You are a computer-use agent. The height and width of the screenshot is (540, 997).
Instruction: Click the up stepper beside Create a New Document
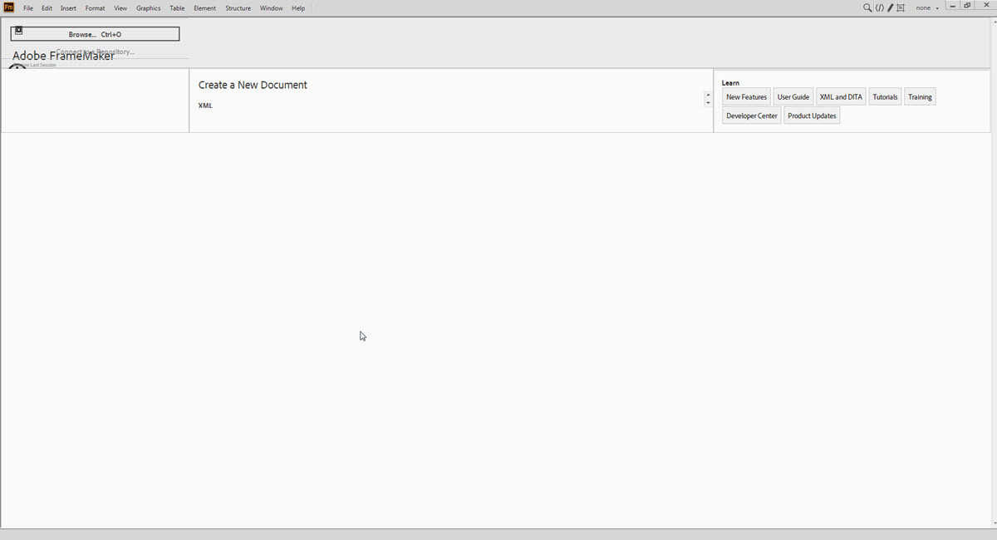(x=708, y=94)
